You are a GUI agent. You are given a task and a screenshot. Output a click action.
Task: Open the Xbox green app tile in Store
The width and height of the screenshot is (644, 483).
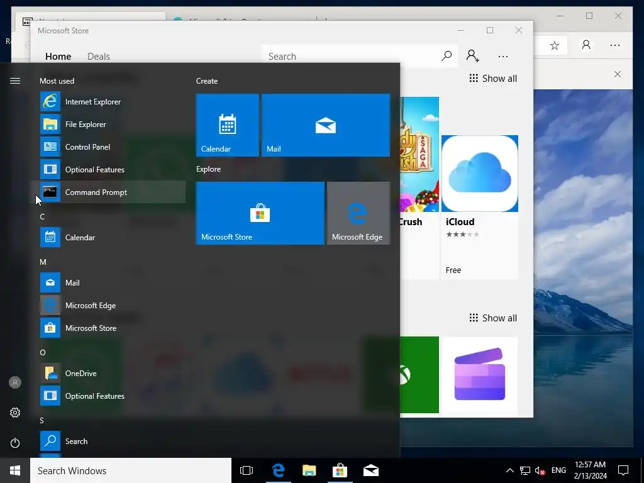click(419, 375)
